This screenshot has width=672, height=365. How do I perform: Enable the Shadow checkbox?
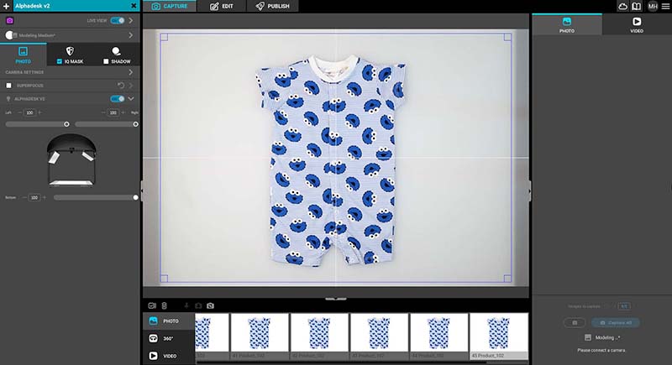106,61
